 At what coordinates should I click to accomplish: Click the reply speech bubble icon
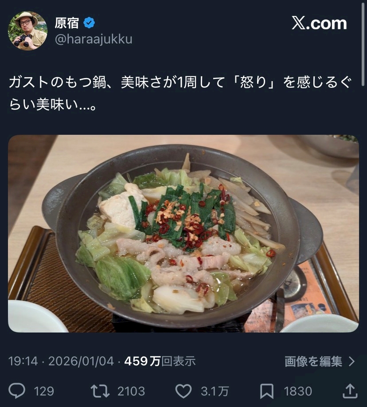[x=17, y=391]
